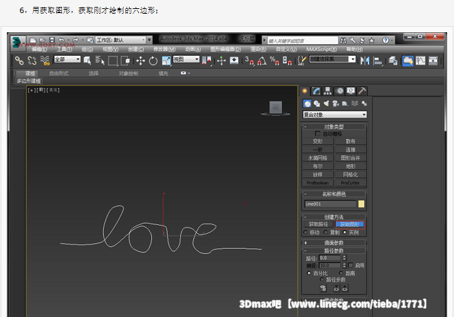Activate the Select and Move tool
This screenshot has height=317, width=454.
coord(140,61)
